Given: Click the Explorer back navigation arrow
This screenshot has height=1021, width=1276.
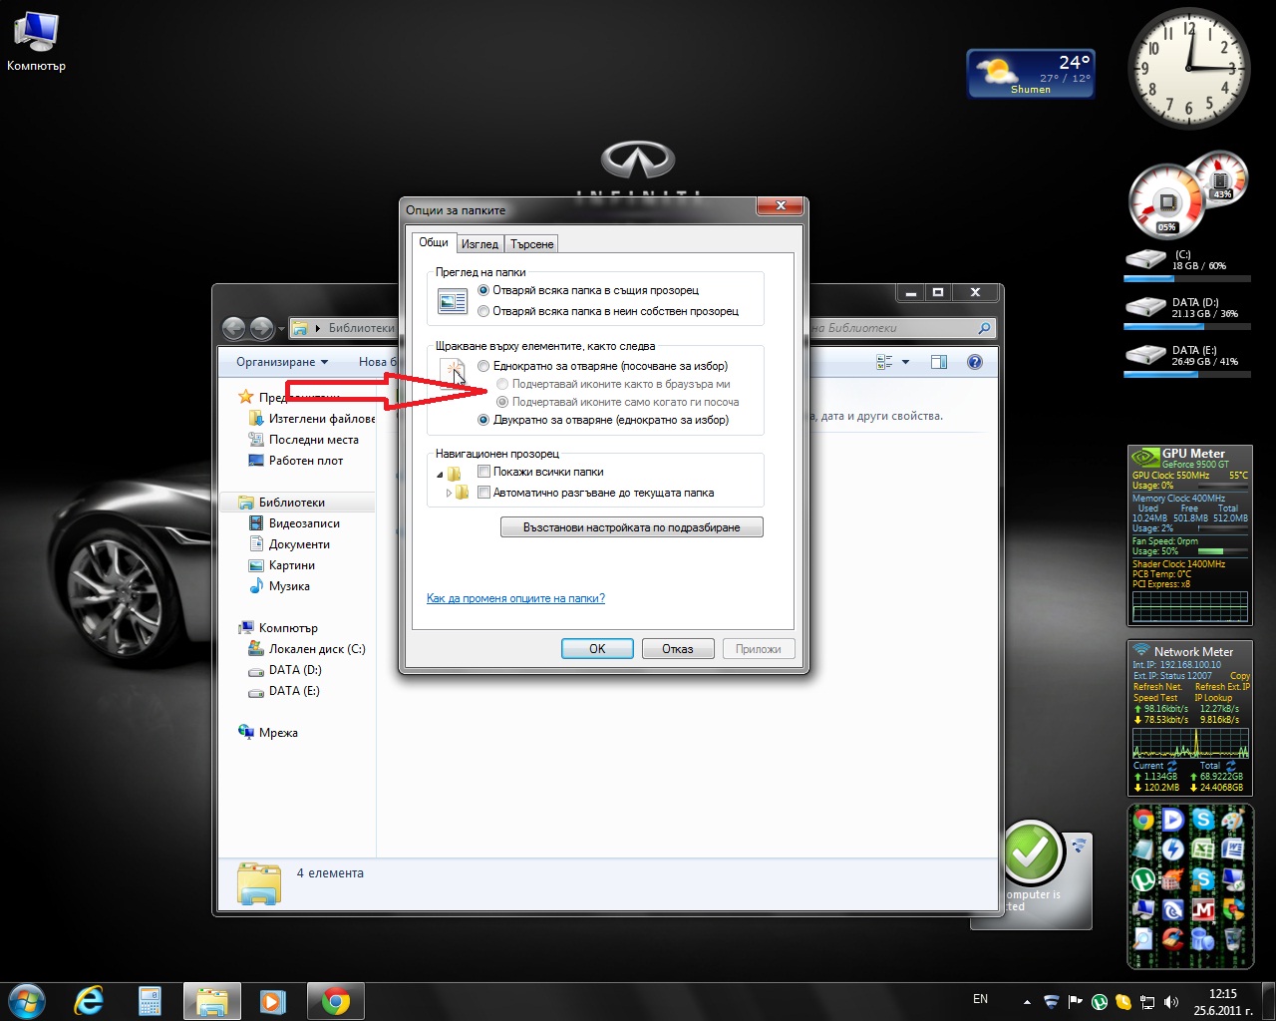Looking at the screenshot, I should [x=233, y=327].
